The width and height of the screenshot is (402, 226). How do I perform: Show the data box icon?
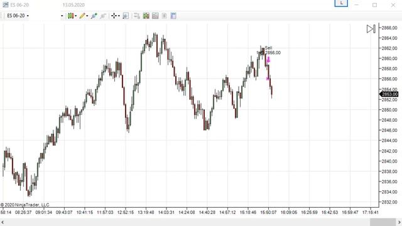point(126,16)
